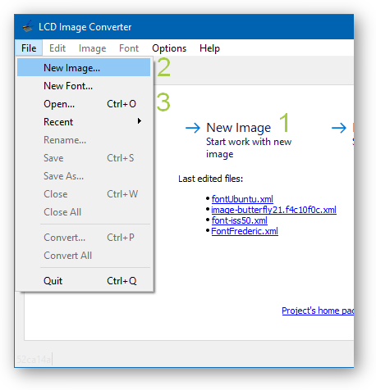Screen dimensions: 376x390
Task: Open the Font menu
Action: tap(129, 48)
